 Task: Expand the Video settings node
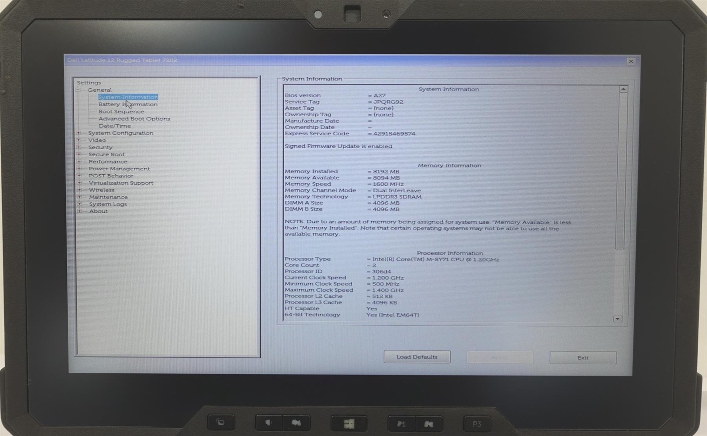pyautogui.click(x=79, y=140)
